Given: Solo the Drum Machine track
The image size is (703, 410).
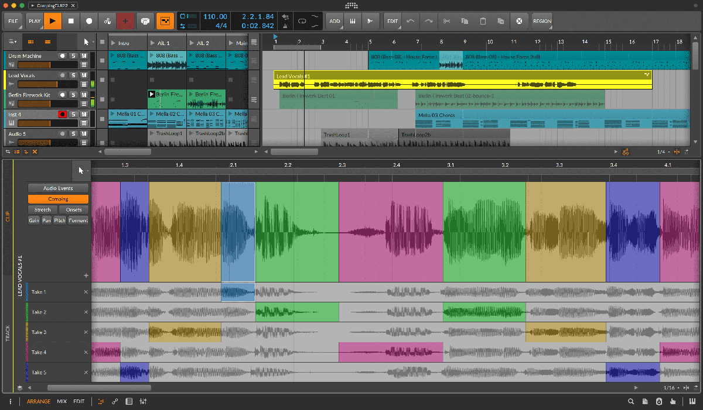Looking at the screenshot, I should (73, 56).
